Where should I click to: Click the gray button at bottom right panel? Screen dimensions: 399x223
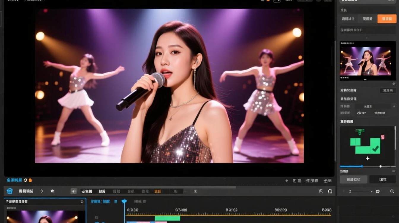point(354,179)
